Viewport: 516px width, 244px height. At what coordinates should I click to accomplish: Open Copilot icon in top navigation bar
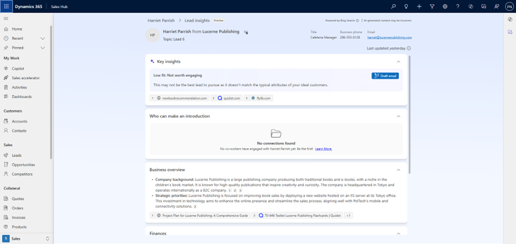coord(471,6)
